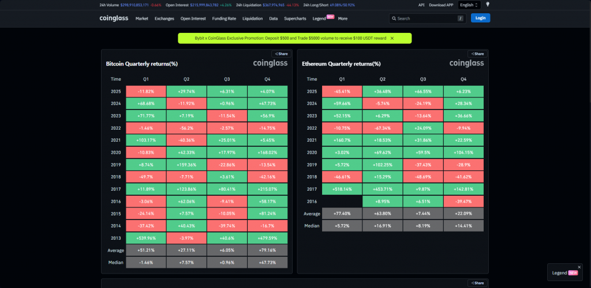Open the Funding Rate menu

coord(224,18)
